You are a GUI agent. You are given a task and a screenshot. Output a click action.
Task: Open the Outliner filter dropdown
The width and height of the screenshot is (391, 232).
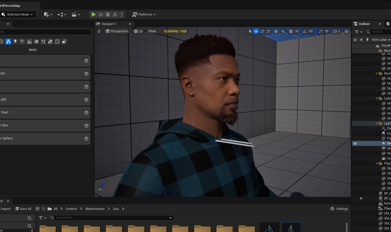(x=359, y=32)
